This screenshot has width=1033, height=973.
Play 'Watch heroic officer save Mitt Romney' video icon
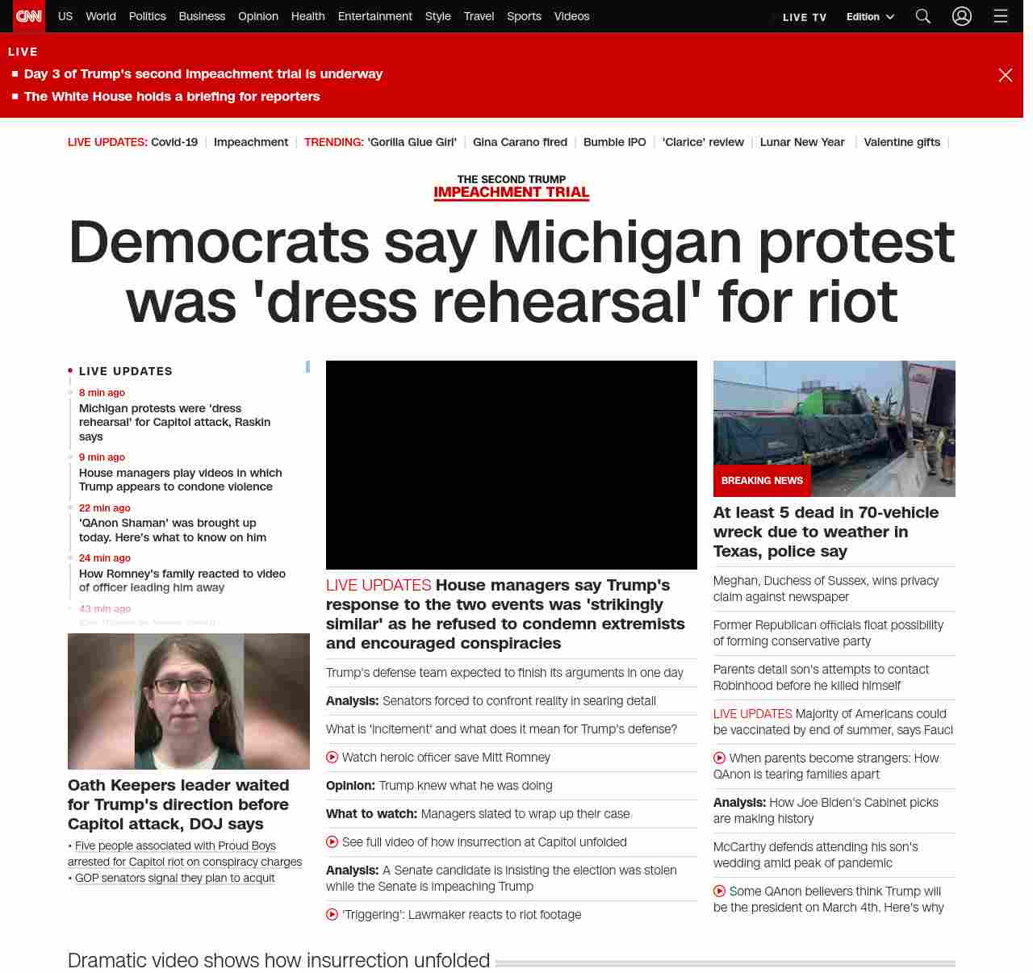coord(332,758)
